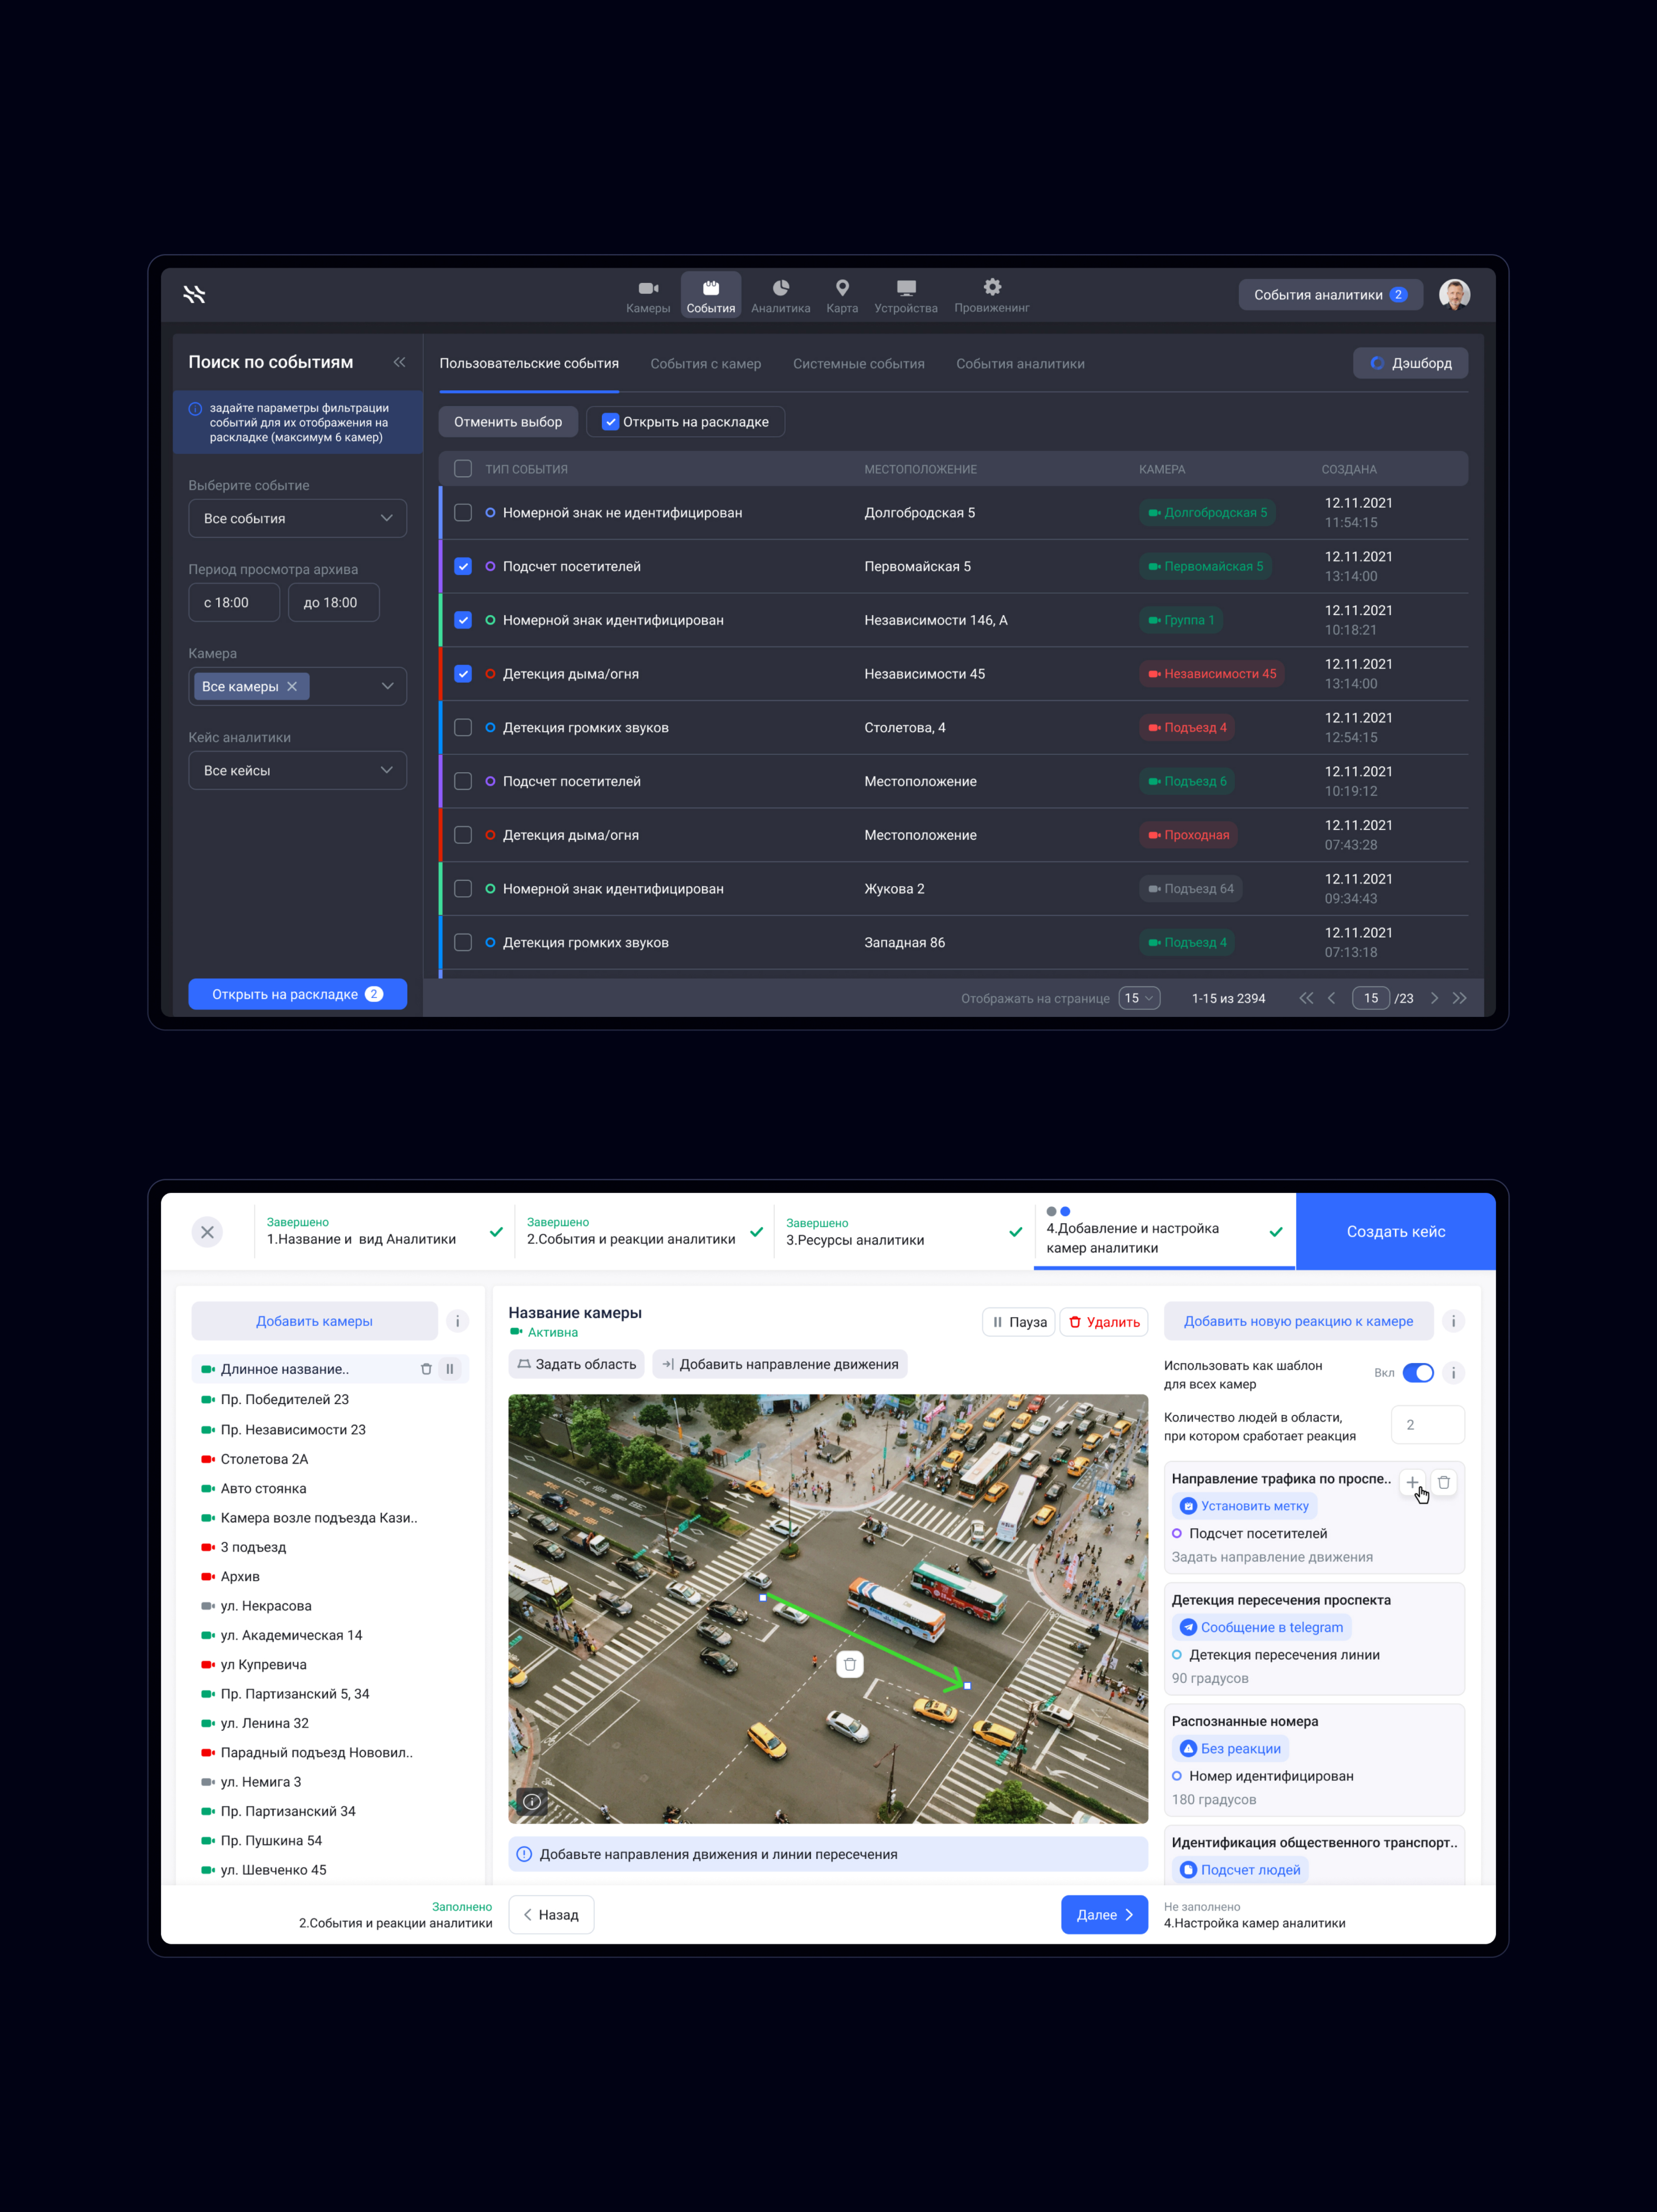Collapse the event search sidebar

pos(399,362)
